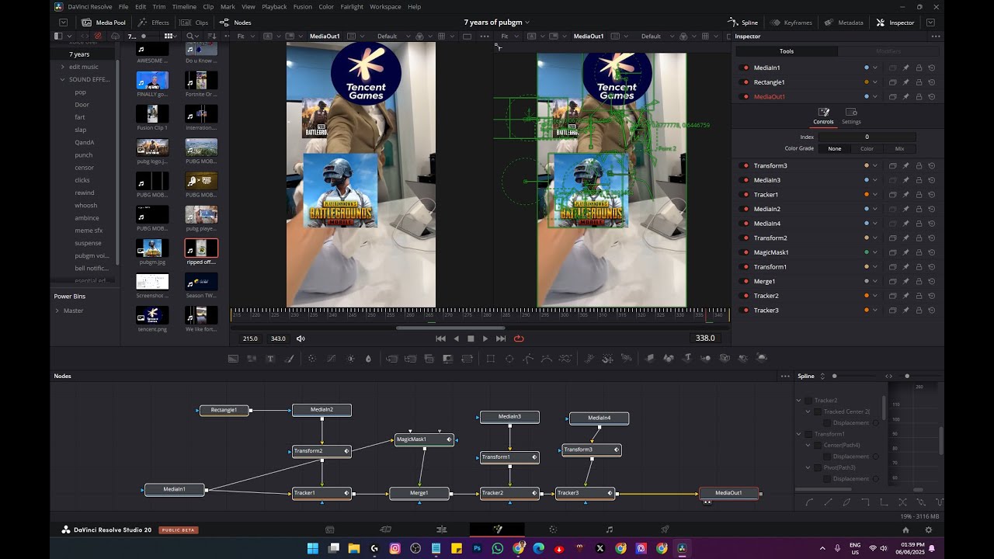Image resolution: width=994 pixels, height=559 pixels.
Task: Add a Text3D node from toolbar
Action: 687,358
